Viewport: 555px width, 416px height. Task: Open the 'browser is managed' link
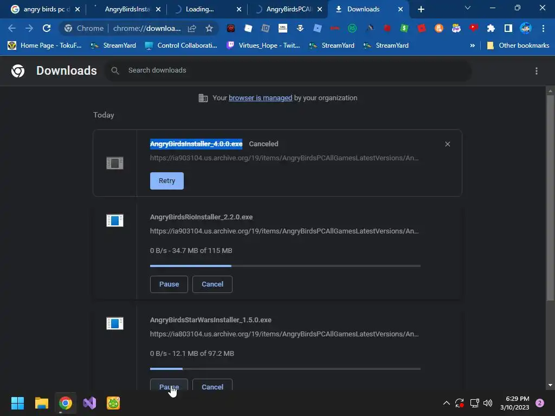click(260, 98)
